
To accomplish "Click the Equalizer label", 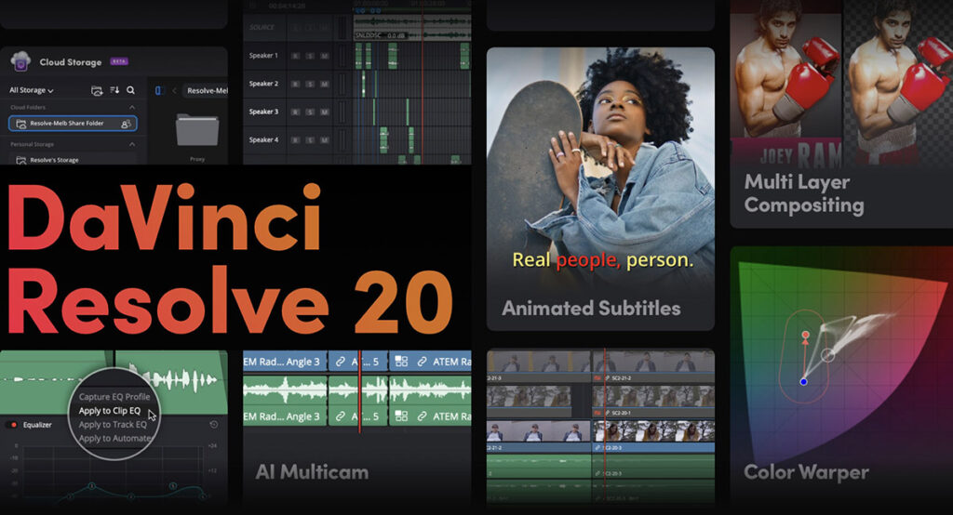I will pyautogui.click(x=37, y=425).
